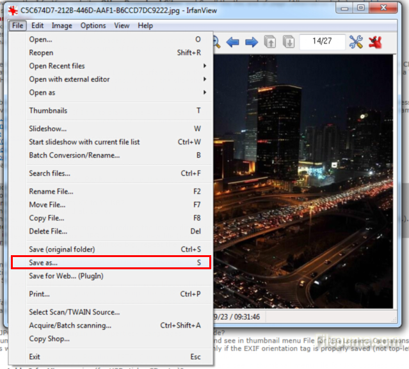Image resolution: width=409 pixels, height=369 pixels.
Task: Click the 14/27 image counter field
Action: point(322,42)
